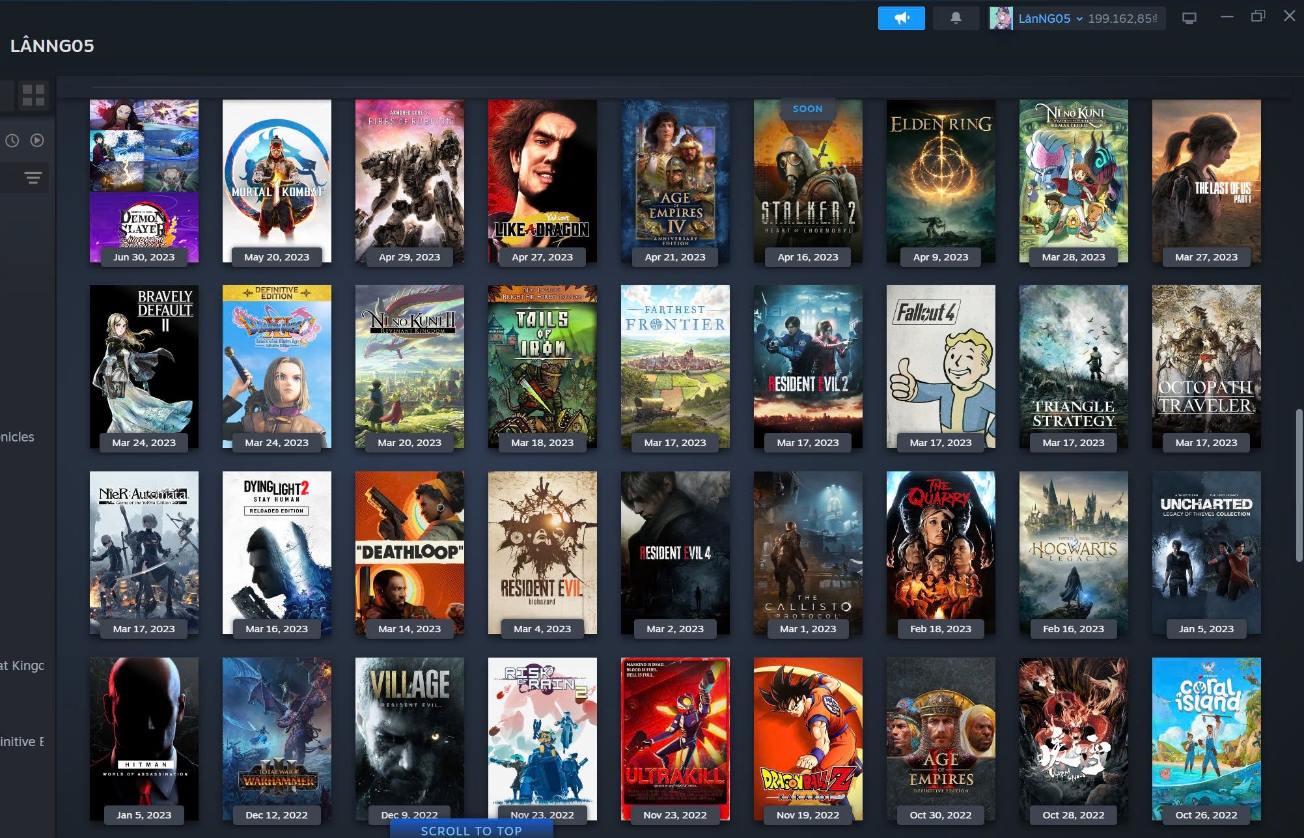1304x838 pixels.
Task: Open the Demon Slayer game cover
Action: click(x=144, y=181)
